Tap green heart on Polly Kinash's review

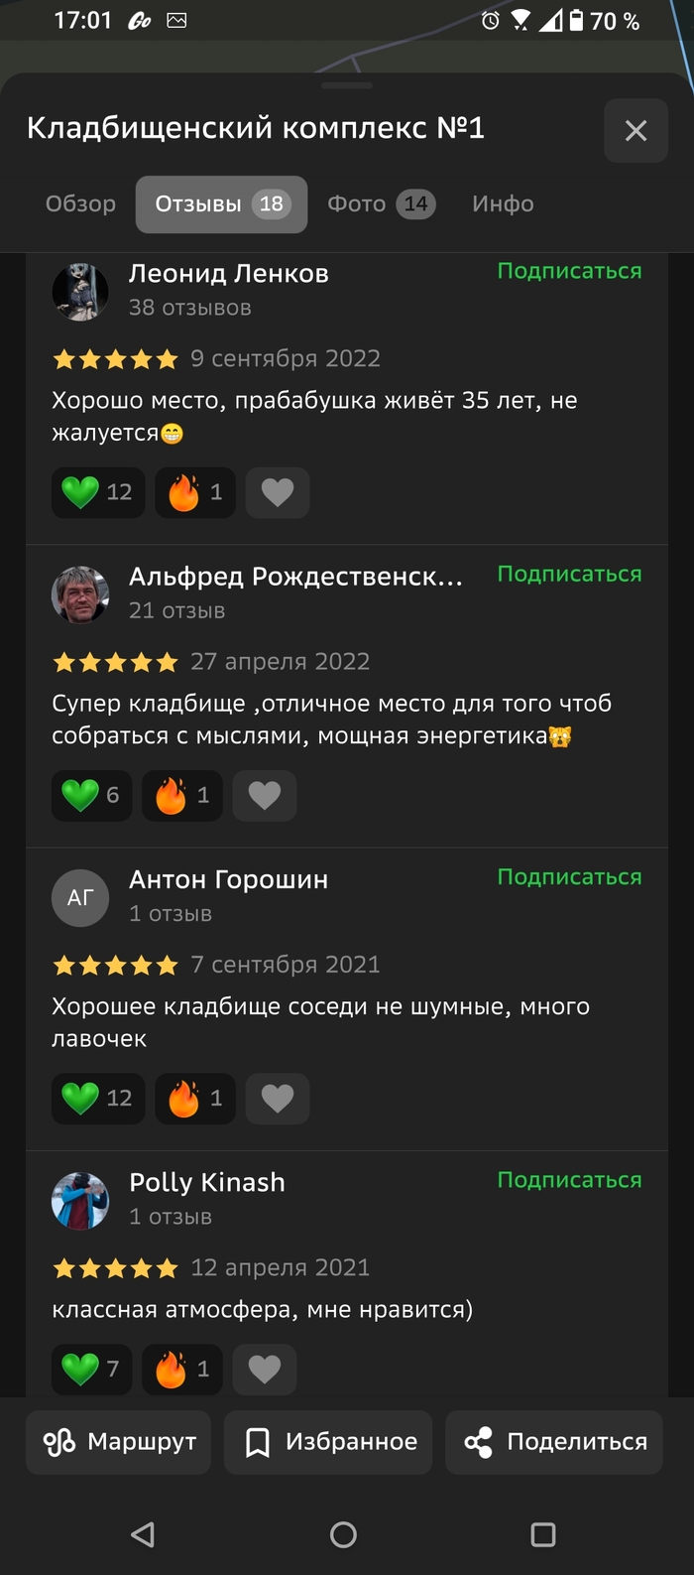point(91,1370)
